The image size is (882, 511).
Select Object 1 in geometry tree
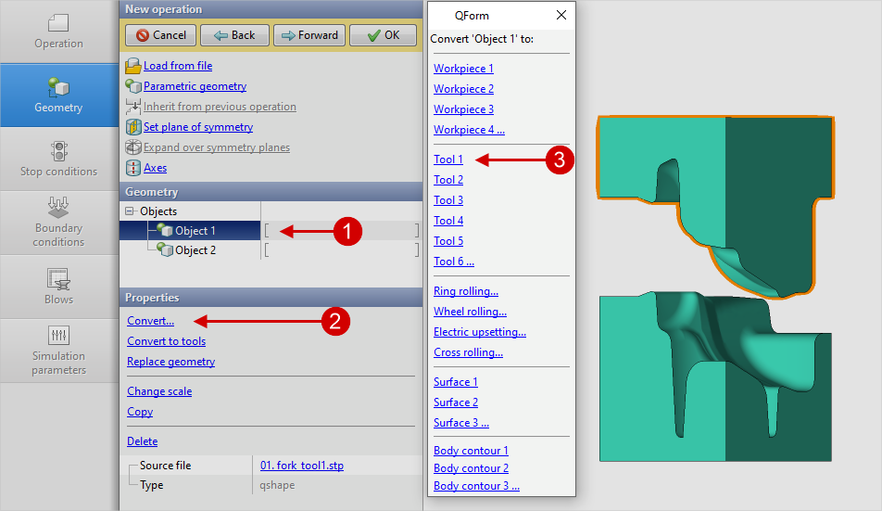[x=195, y=231]
